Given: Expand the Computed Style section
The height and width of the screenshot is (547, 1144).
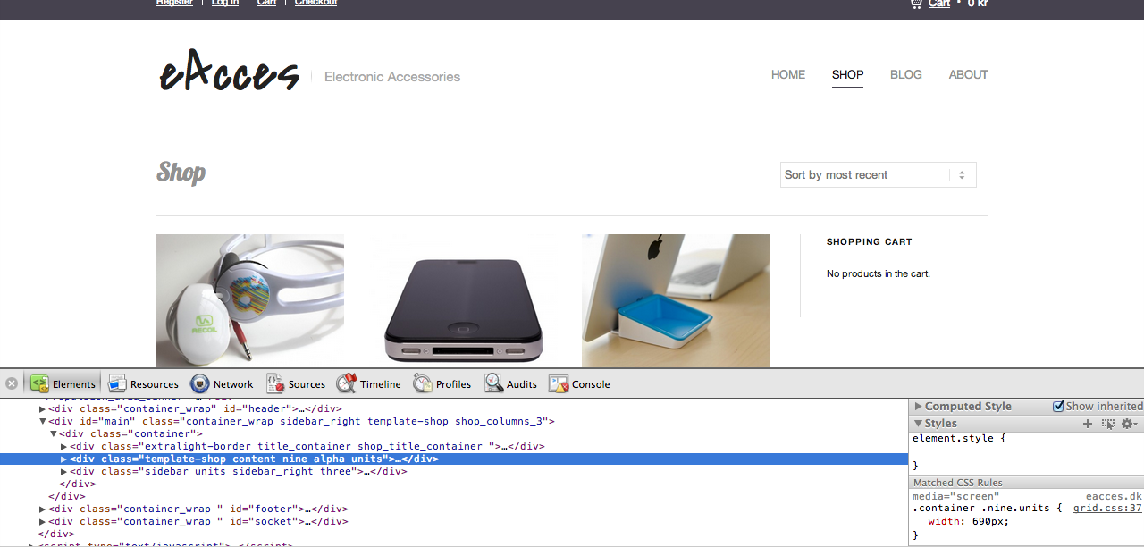Looking at the screenshot, I should pyautogui.click(x=918, y=407).
